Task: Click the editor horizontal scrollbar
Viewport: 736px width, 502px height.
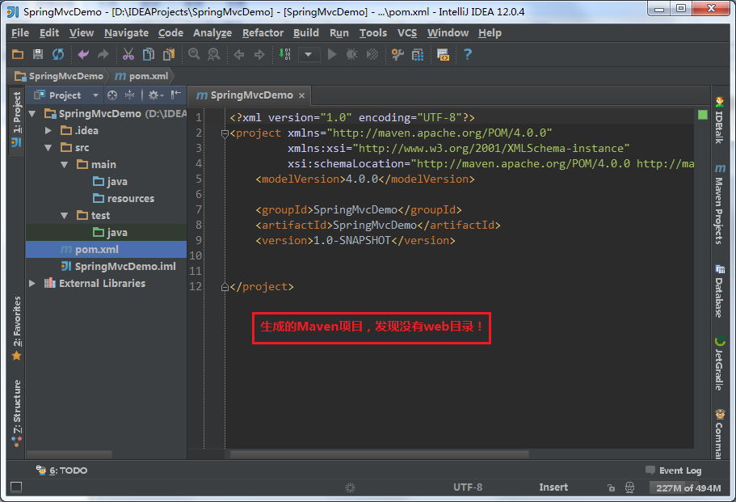Action: pyautogui.click(x=379, y=454)
